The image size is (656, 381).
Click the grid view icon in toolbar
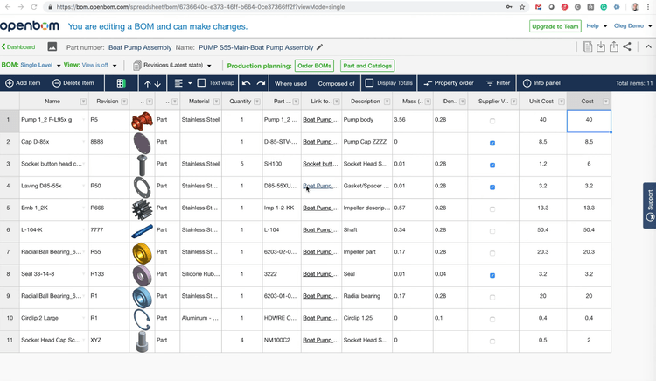tap(121, 83)
